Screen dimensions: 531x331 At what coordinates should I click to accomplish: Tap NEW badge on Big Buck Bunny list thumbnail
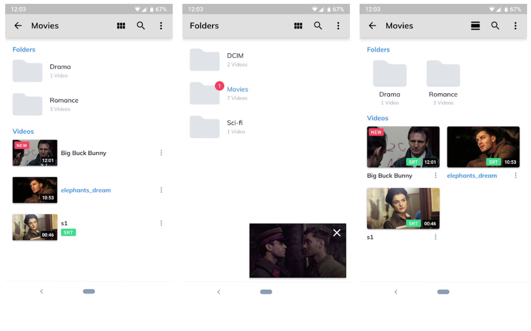tap(22, 146)
